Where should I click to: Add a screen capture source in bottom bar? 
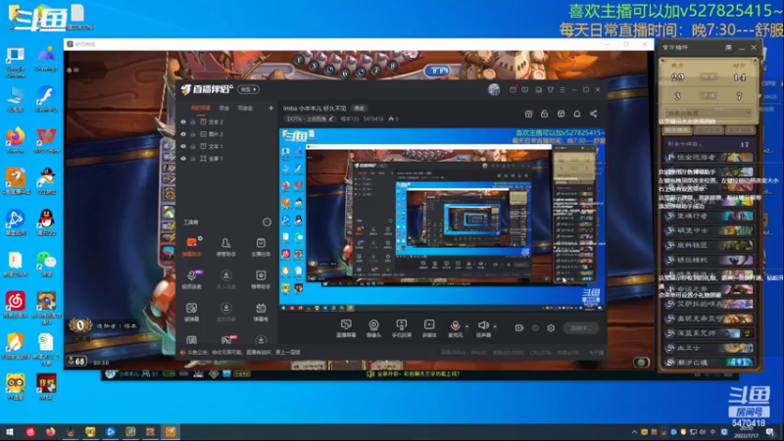click(346, 328)
